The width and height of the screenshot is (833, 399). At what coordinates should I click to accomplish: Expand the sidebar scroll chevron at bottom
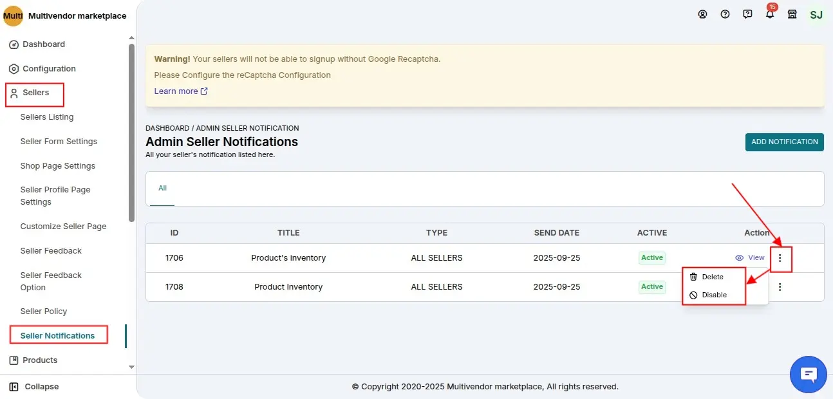131,367
